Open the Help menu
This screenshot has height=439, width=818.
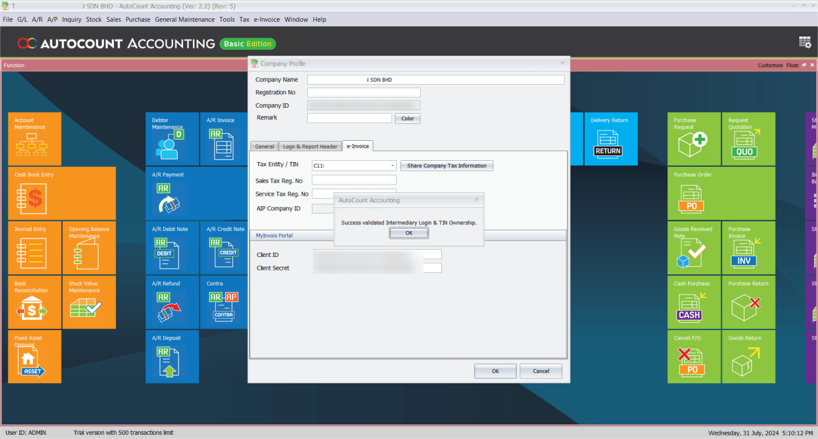pyautogui.click(x=319, y=19)
